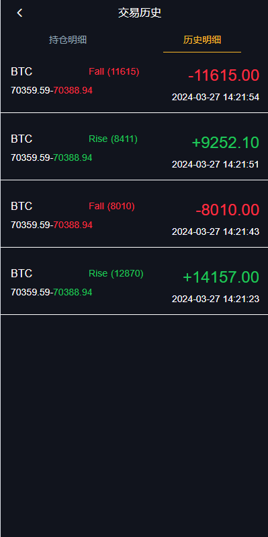
Task: Click price range under Rise (8411) trade
Action: (x=52, y=158)
